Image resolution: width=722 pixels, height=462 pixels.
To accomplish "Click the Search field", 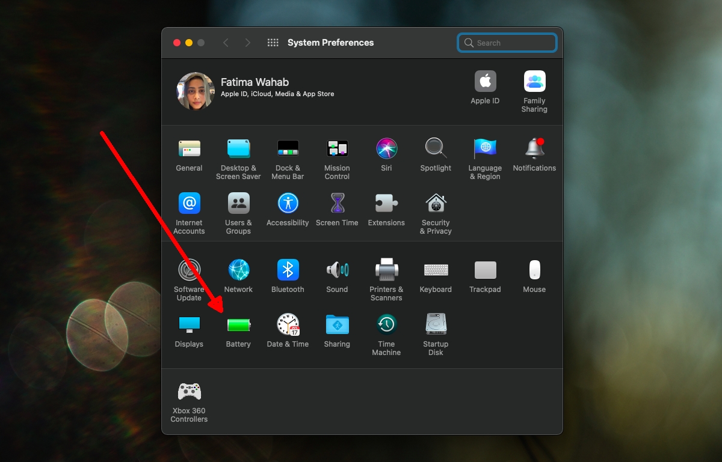I will [507, 43].
